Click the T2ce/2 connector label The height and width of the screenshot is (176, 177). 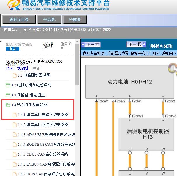pyautogui.click(x=120, y=101)
